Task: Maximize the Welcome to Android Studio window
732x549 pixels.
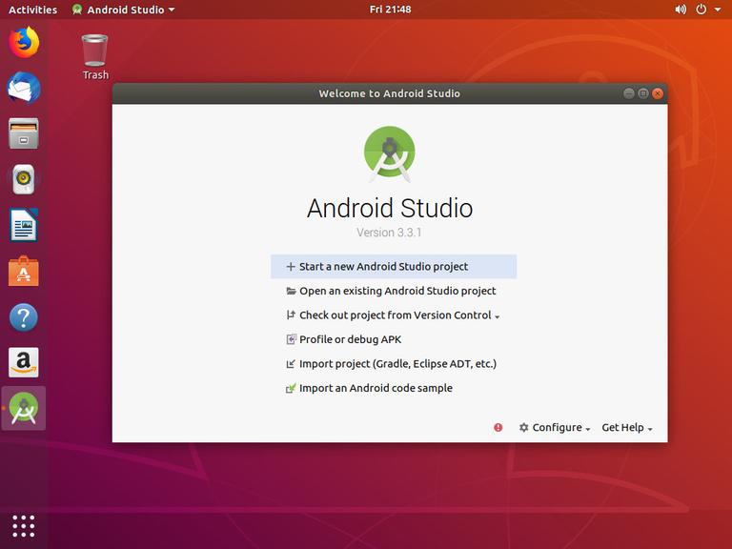Action: pos(642,93)
